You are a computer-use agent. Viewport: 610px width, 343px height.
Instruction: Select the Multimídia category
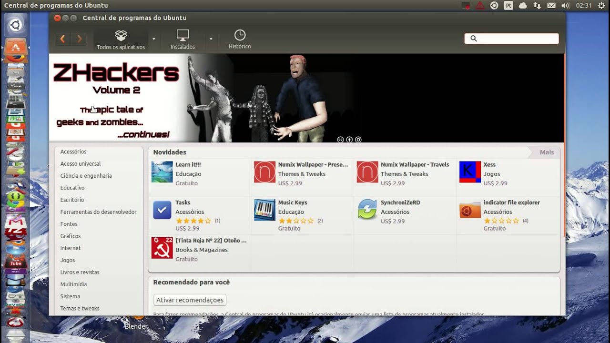pyautogui.click(x=73, y=284)
